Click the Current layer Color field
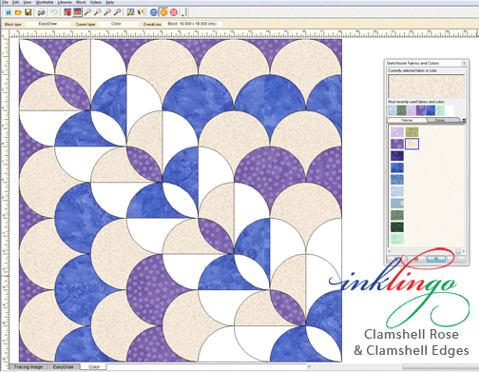 click(x=118, y=24)
